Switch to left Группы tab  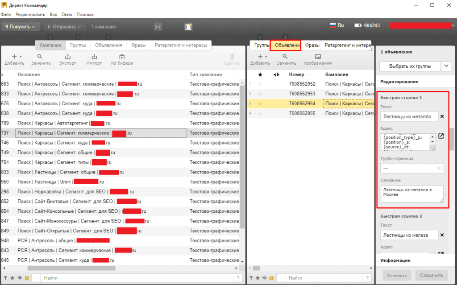pyautogui.click(x=78, y=45)
